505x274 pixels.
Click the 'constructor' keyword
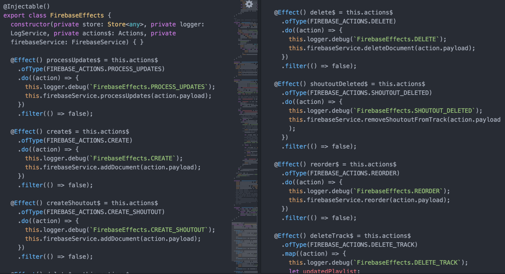[30, 24]
